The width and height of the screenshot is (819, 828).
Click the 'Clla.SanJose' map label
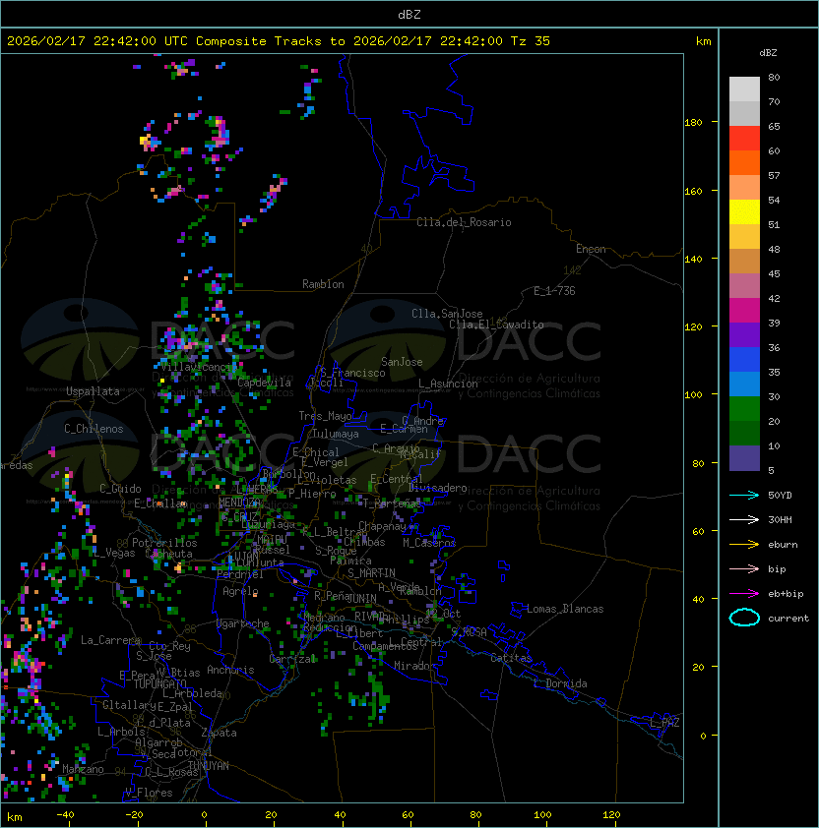(x=447, y=314)
